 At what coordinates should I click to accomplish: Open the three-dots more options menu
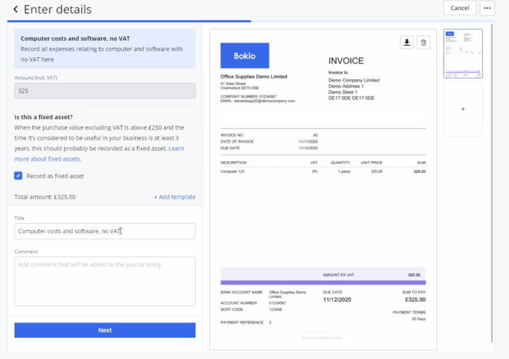coord(487,8)
